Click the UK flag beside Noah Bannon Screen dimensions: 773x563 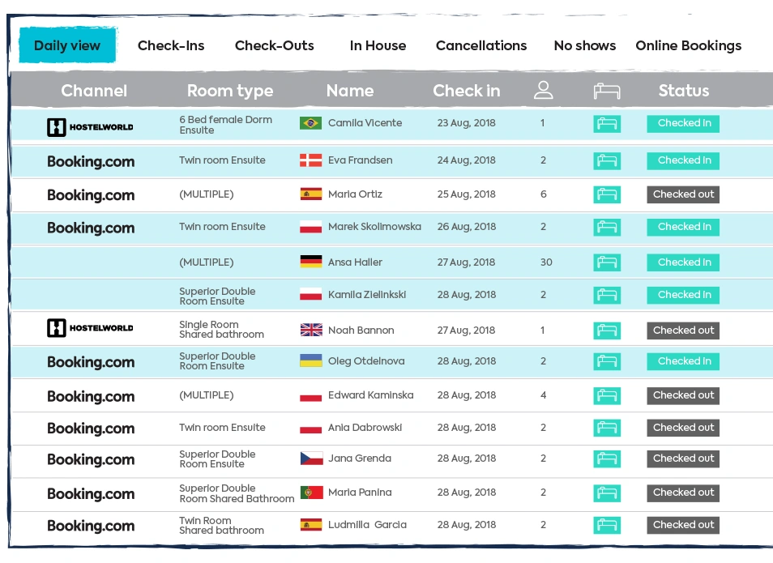[311, 330]
